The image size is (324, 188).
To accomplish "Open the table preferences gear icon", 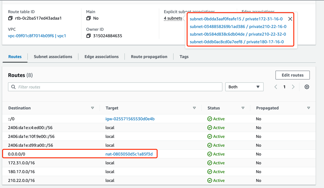I will [307, 87].
